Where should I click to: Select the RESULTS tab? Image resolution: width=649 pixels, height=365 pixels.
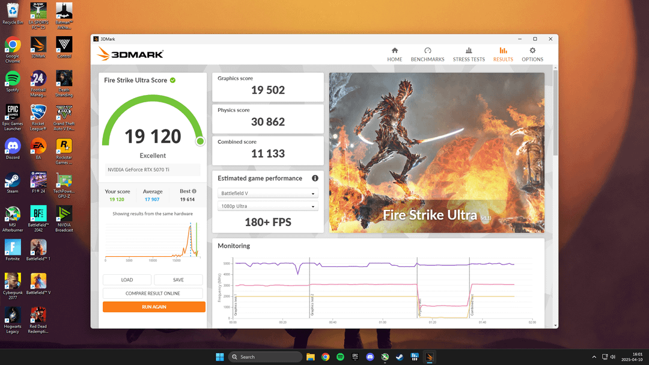click(x=503, y=54)
